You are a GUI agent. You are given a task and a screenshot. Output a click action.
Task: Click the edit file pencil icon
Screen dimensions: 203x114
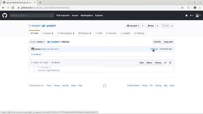coord(165,63)
